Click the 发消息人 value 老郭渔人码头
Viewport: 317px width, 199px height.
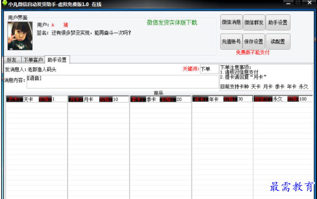[x=42, y=70]
